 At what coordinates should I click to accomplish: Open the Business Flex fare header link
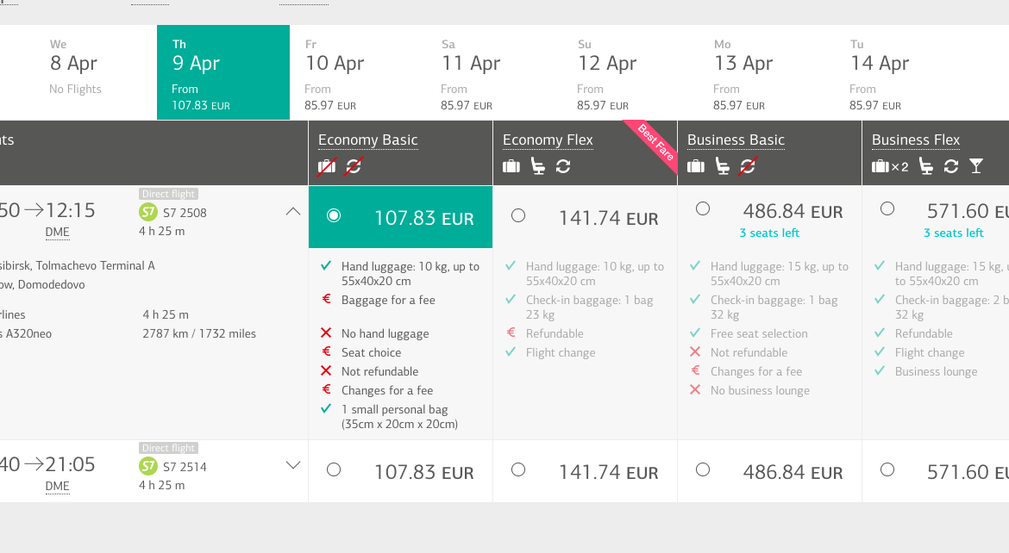[916, 140]
